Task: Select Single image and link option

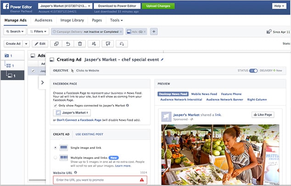Action: (x=55, y=148)
